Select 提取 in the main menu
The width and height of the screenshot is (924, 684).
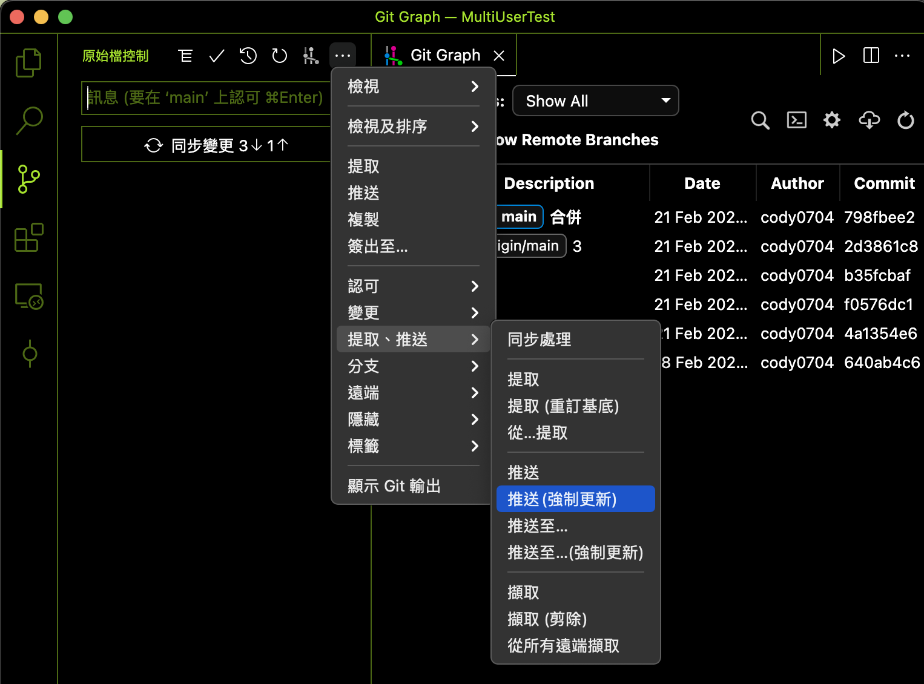(x=414, y=166)
